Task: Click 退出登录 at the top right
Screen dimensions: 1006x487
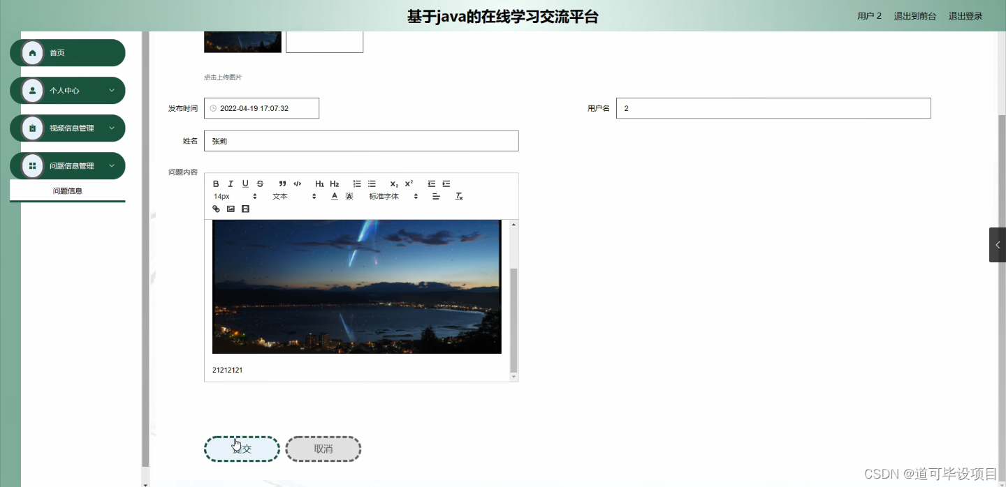Action: [x=965, y=15]
